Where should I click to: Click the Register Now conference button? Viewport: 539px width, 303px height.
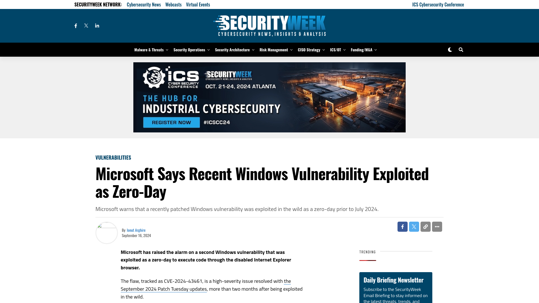pyautogui.click(x=172, y=122)
